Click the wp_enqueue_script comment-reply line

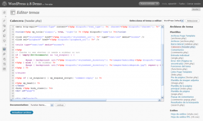click(58, 78)
